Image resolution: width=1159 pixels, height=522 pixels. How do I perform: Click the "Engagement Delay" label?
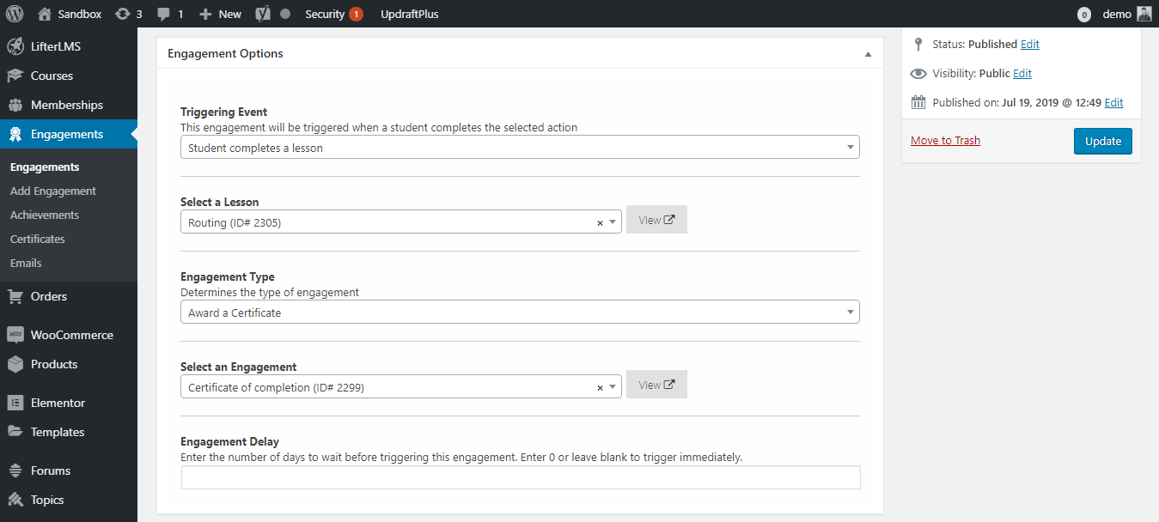[x=229, y=441]
